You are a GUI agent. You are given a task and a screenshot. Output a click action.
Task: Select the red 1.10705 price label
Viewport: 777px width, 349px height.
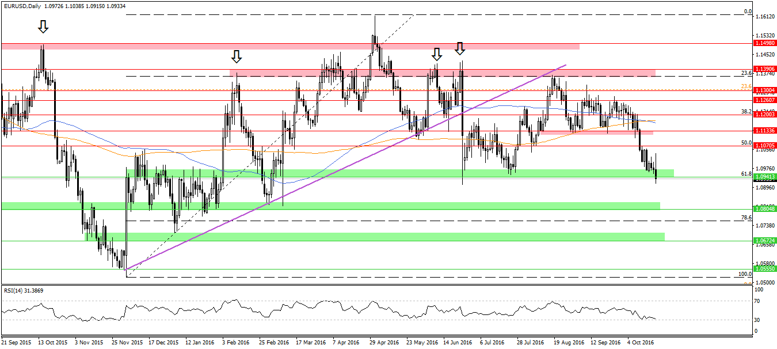765,146
